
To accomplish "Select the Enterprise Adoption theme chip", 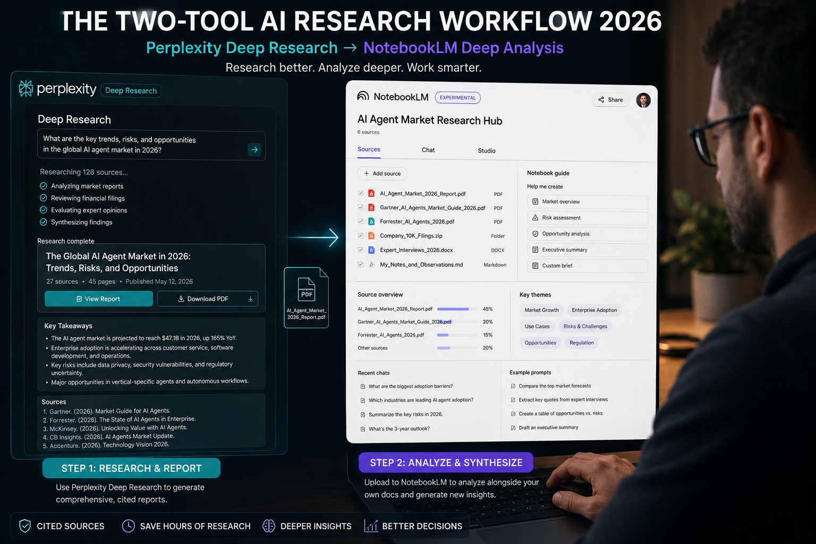I will (594, 310).
